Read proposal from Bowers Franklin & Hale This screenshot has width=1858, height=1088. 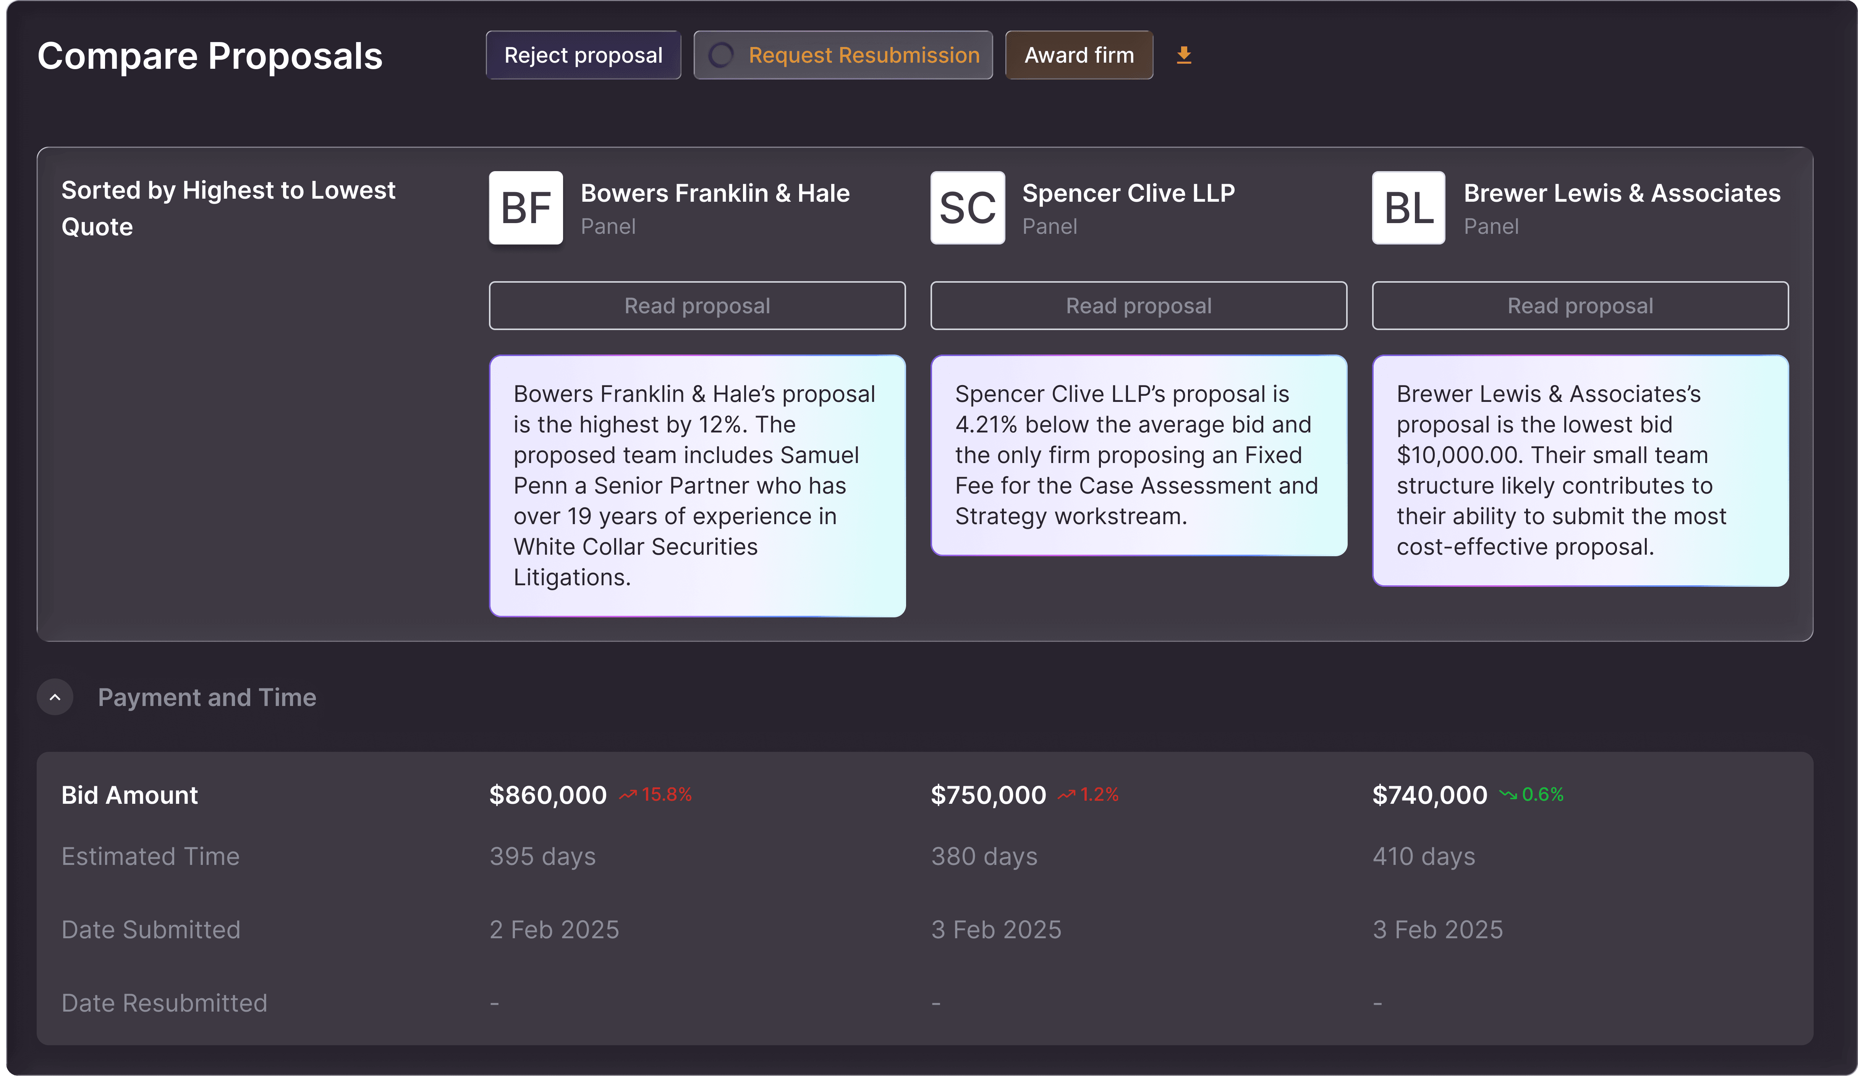[x=697, y=306]
